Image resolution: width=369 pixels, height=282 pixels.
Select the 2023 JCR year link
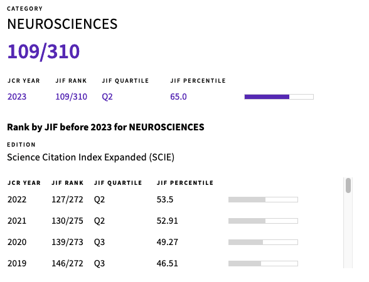(x=17, y=97)
